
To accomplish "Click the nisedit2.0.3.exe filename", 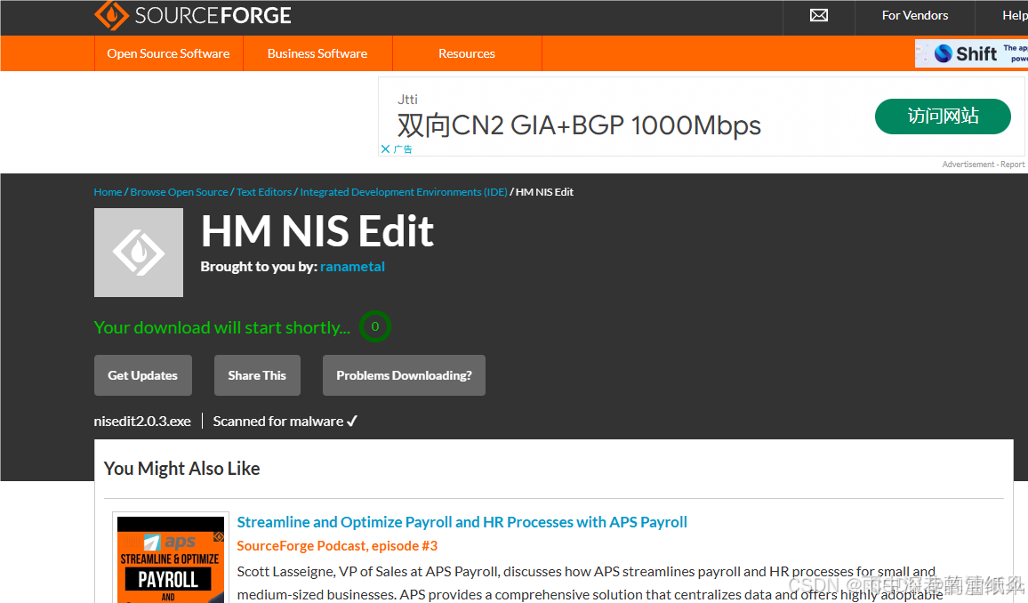I will coord(142,422).
